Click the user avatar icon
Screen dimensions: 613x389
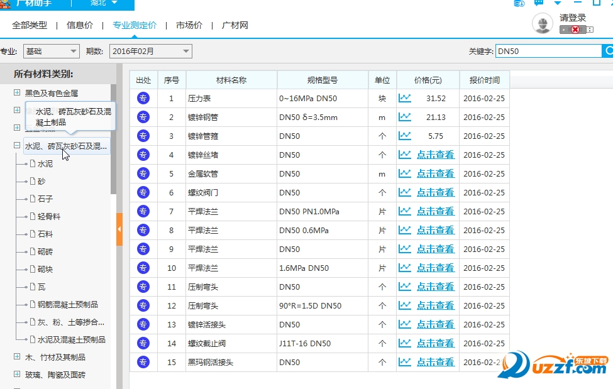pyautogui.click(x=542, y=23)
